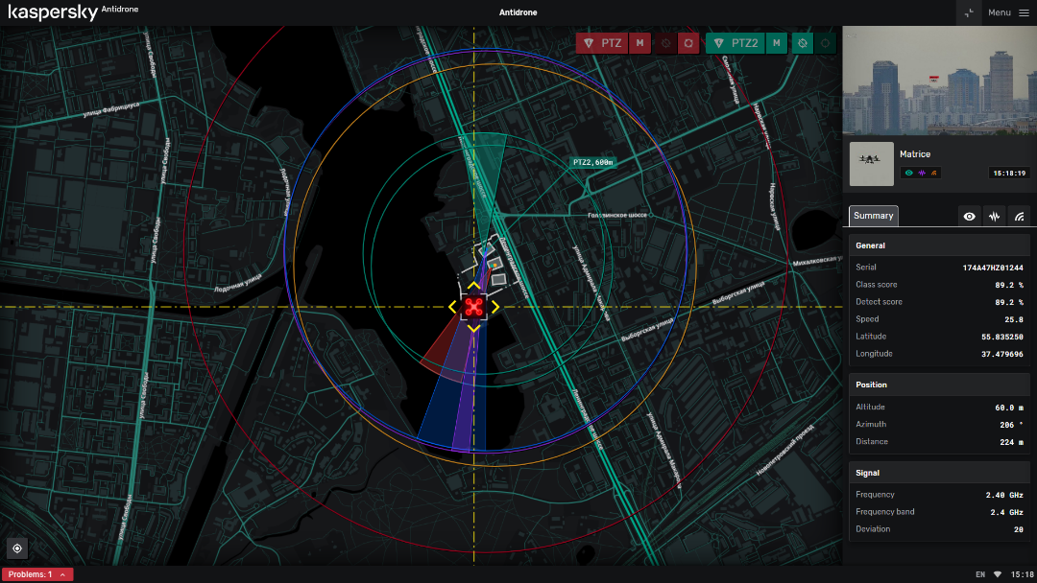Click the PTZ camera video preview
Viewport: 1037px width, 583px height.
coord(939,81)
